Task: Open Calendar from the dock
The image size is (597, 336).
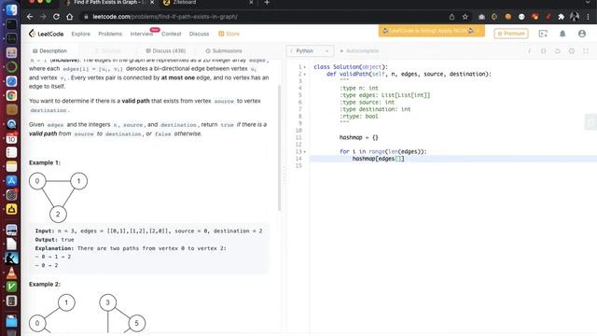Action: click(x=11, y=138)
